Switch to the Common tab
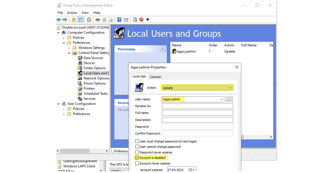 point(155,77)
